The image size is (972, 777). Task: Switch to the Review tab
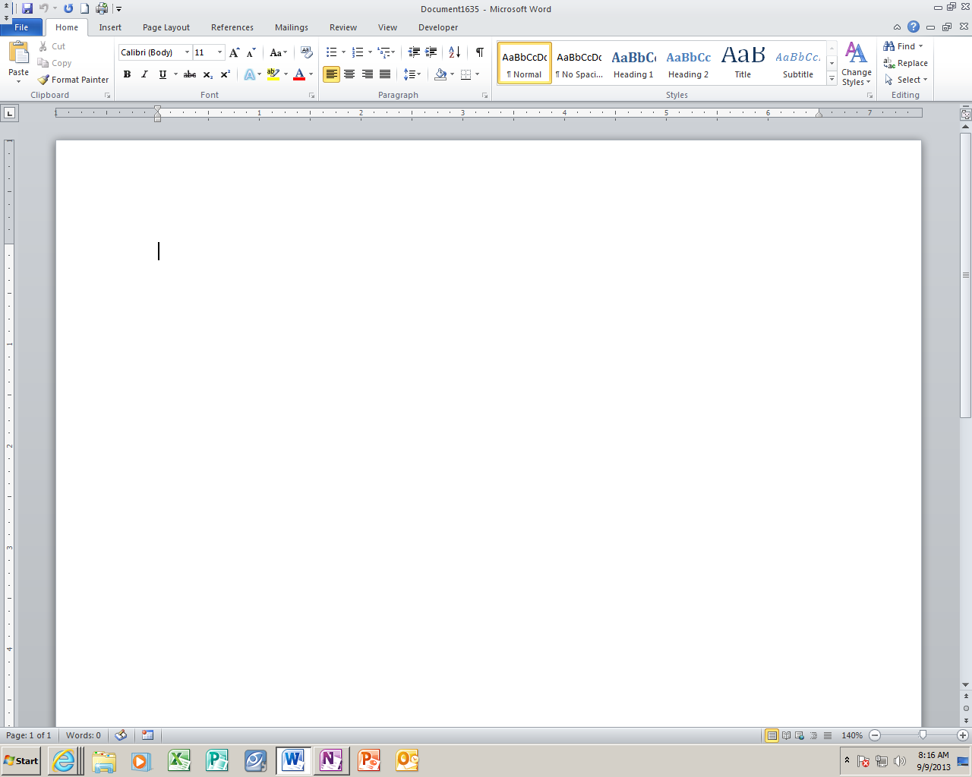(343, 27)
